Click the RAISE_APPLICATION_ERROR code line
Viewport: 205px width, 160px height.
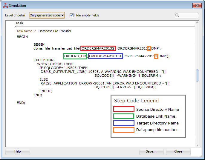coord(105,83)
